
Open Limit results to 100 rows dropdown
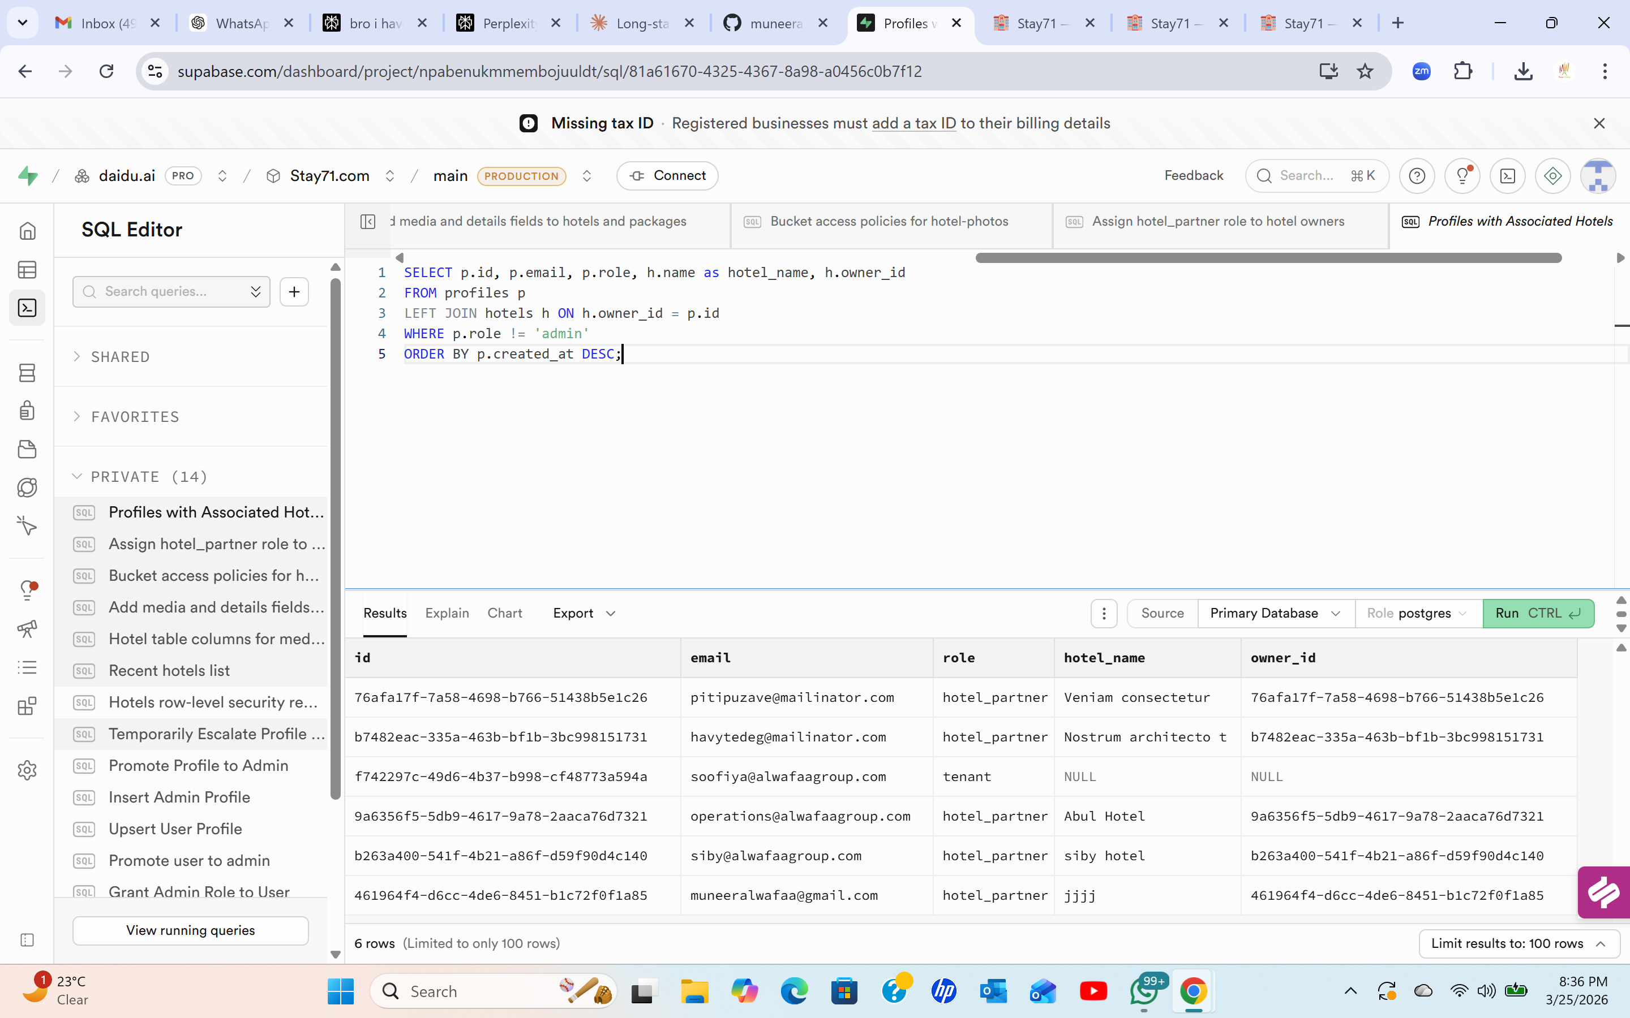(1518, 943)
